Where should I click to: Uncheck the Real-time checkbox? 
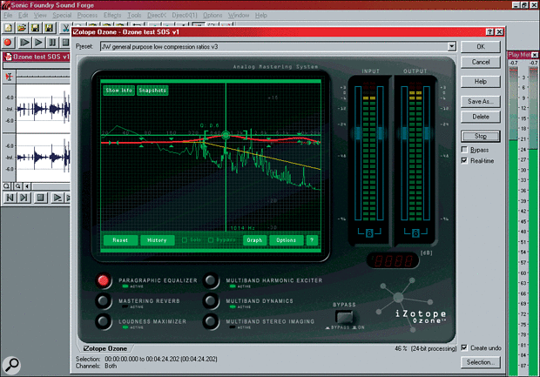pos(464,160)
